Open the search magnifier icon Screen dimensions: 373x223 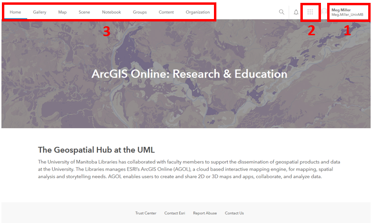click(x=281, y=12)
